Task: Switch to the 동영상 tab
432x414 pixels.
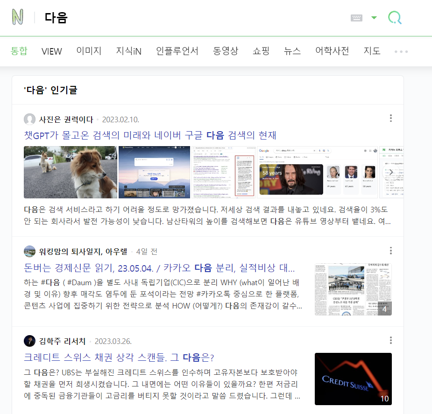Action: 226,51
